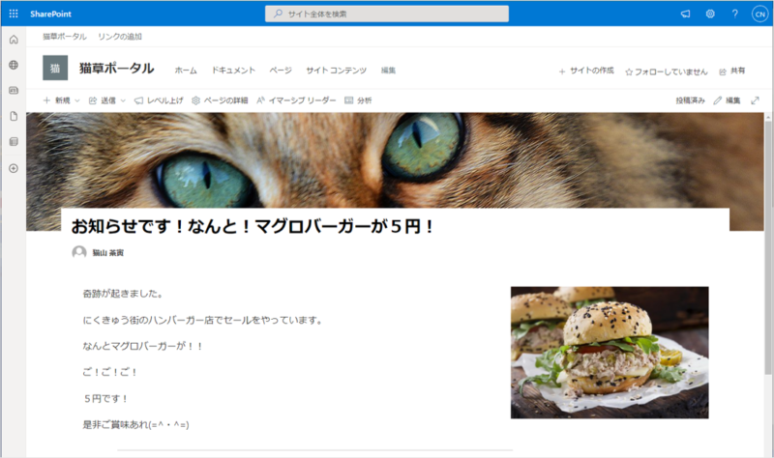Go to home icon in left rail
This screenshot has width=774, height=458.
point(14,40)
